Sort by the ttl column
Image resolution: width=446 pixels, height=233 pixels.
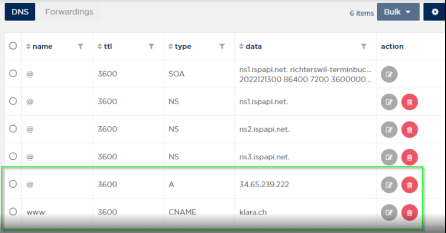coord(105,46)
